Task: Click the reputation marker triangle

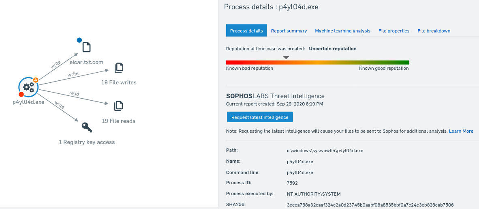Action: 286,58
